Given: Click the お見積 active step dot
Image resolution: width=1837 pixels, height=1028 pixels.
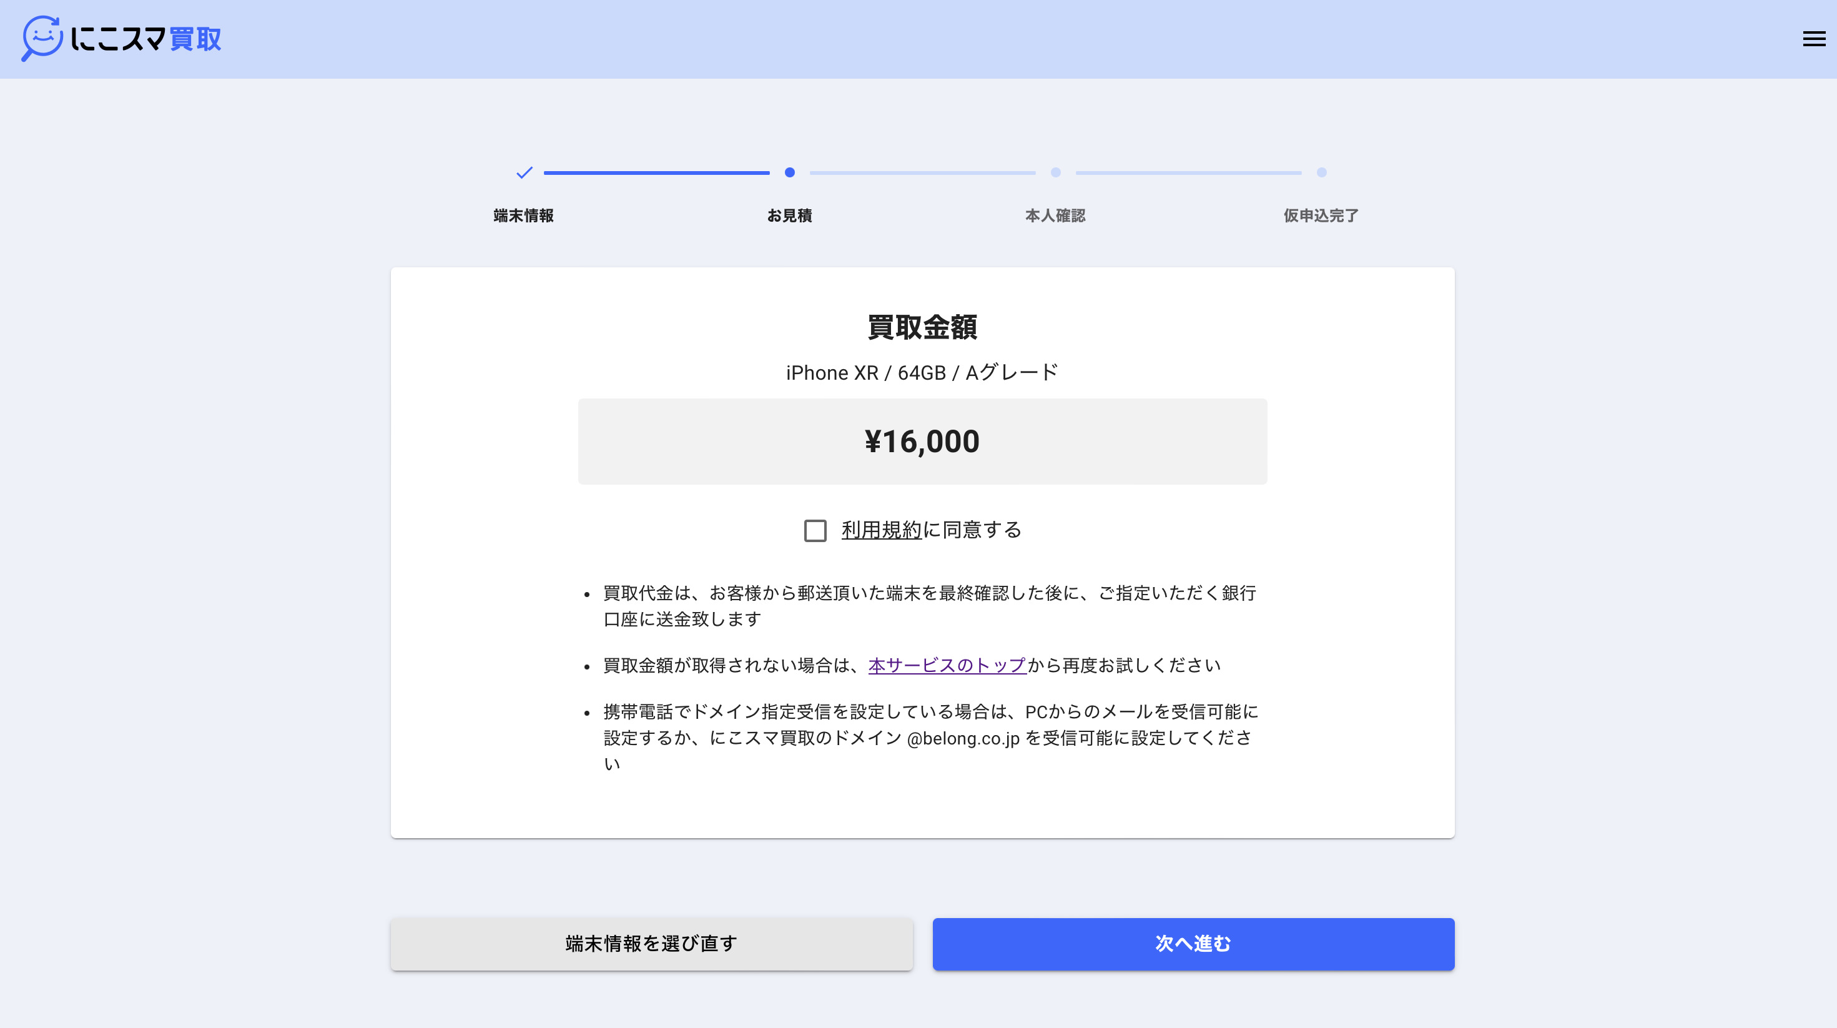Looking at the screenshot, I should coord(789,172).
